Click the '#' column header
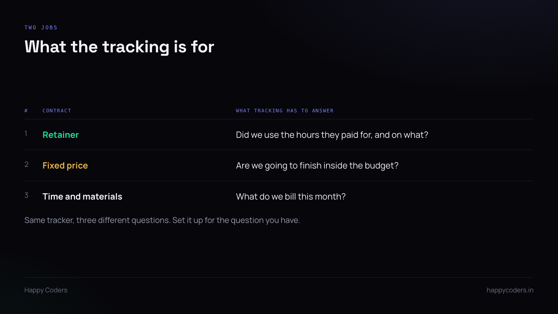Image resolution: width=558 pixels, height=314 pixels. pos(26,111)
